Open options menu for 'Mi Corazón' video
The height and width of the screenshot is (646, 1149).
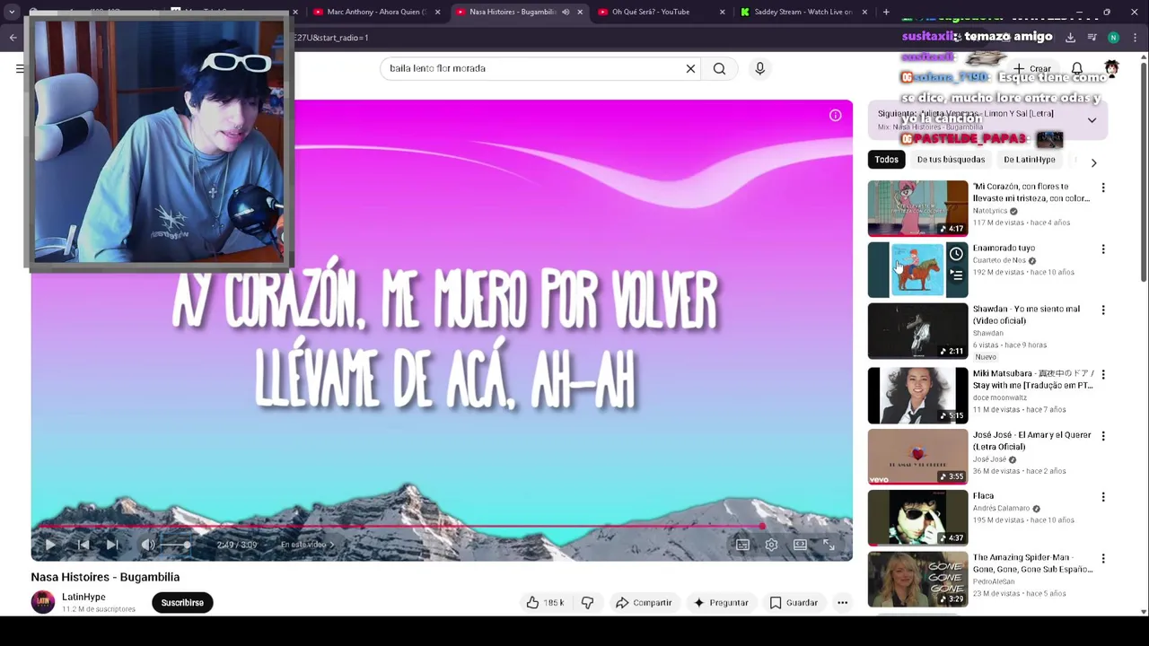point(1103,188)
